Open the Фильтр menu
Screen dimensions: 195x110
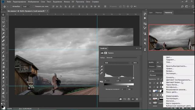tap(67, 2)
